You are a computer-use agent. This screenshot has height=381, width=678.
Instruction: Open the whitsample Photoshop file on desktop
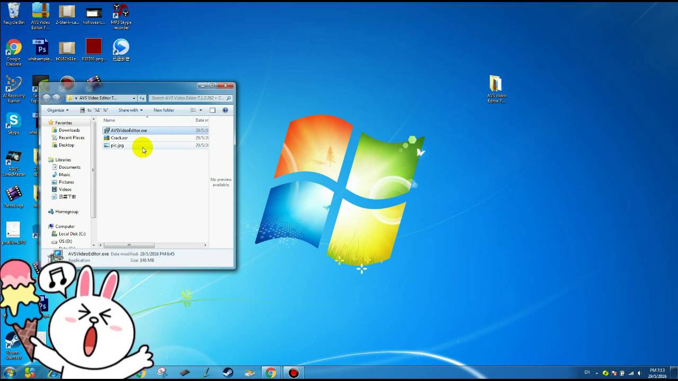(40, 50)
